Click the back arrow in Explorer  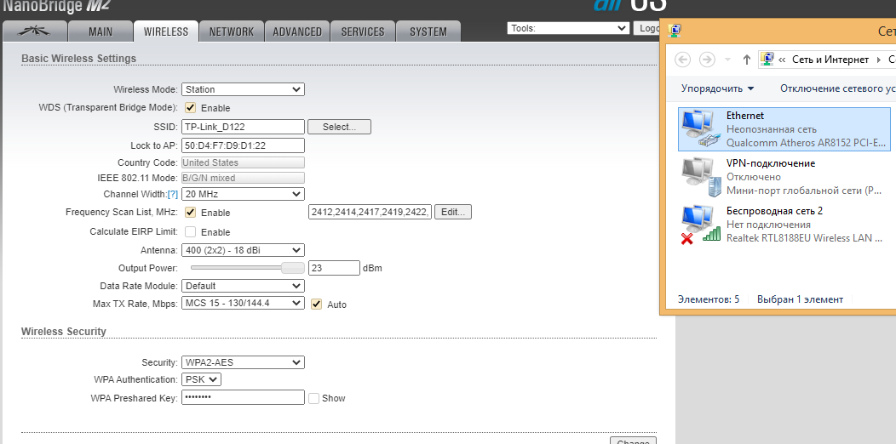[x=682, y=60]
